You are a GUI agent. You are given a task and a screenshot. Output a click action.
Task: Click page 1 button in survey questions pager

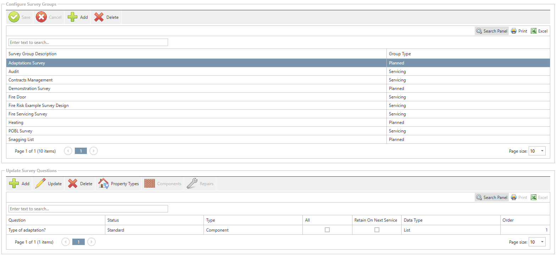click(x=78, y=242)
